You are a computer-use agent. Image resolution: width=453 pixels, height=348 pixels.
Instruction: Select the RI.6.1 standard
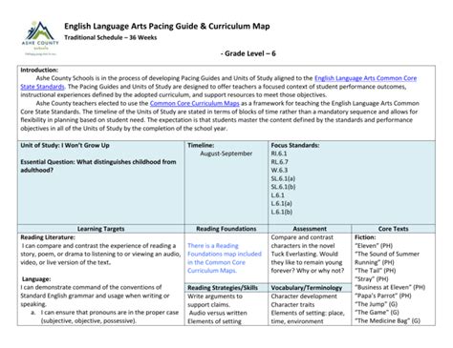(279, 154)
